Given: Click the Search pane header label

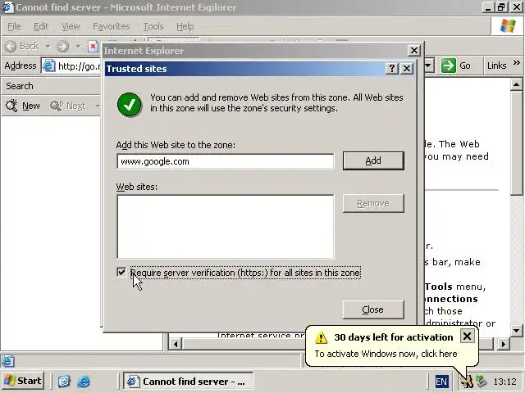Looking at the screenshot, I should (20, 86).
